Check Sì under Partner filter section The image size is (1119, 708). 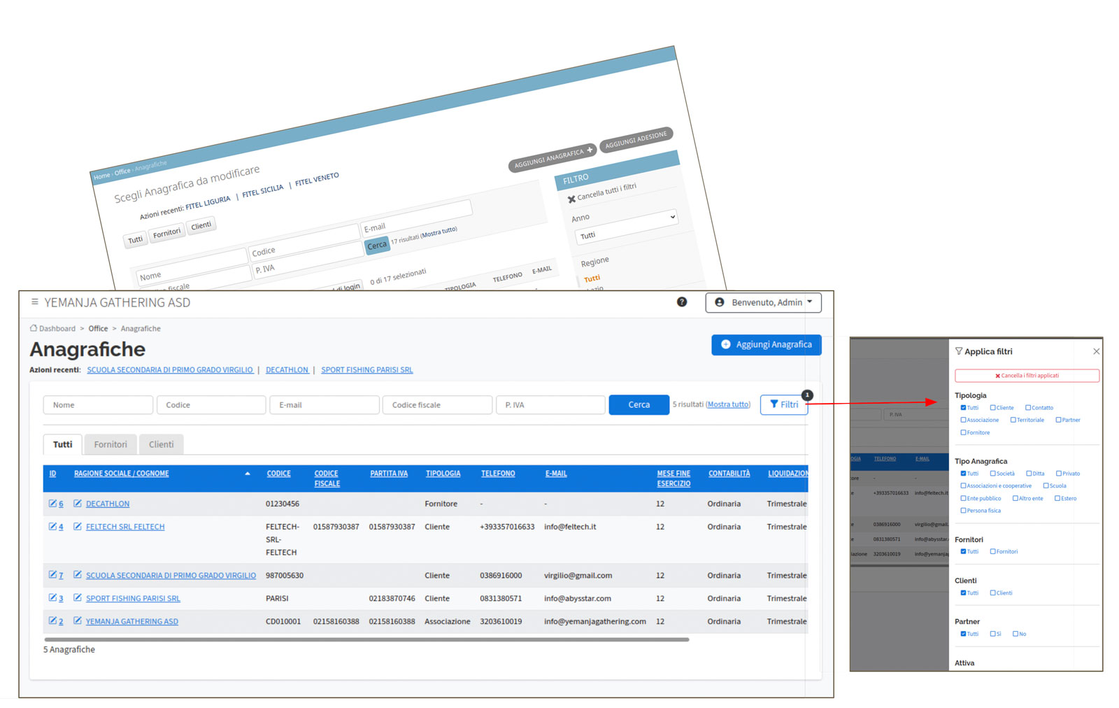pos(992,634)
